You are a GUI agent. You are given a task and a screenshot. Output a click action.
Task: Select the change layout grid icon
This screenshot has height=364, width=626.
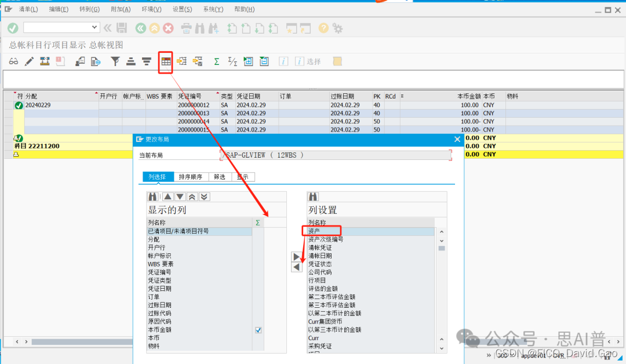[x=165, y=61]
